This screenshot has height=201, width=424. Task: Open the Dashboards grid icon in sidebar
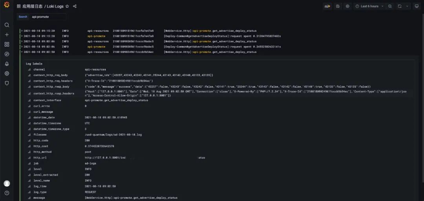coord(7,44)
